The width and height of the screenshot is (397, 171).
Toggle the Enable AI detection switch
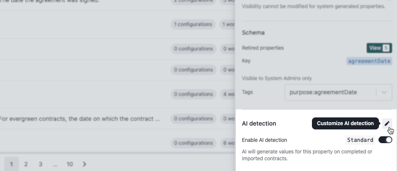pos(385,140)
